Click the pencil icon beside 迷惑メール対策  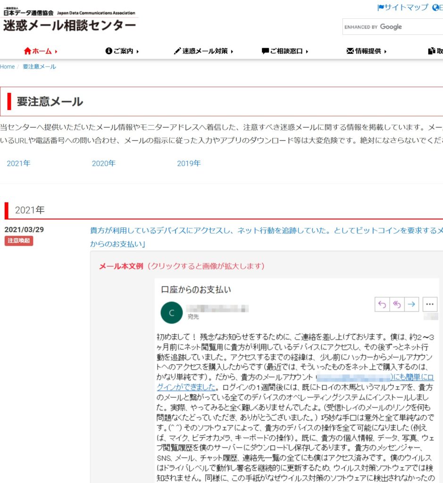[x=177, y=51]
